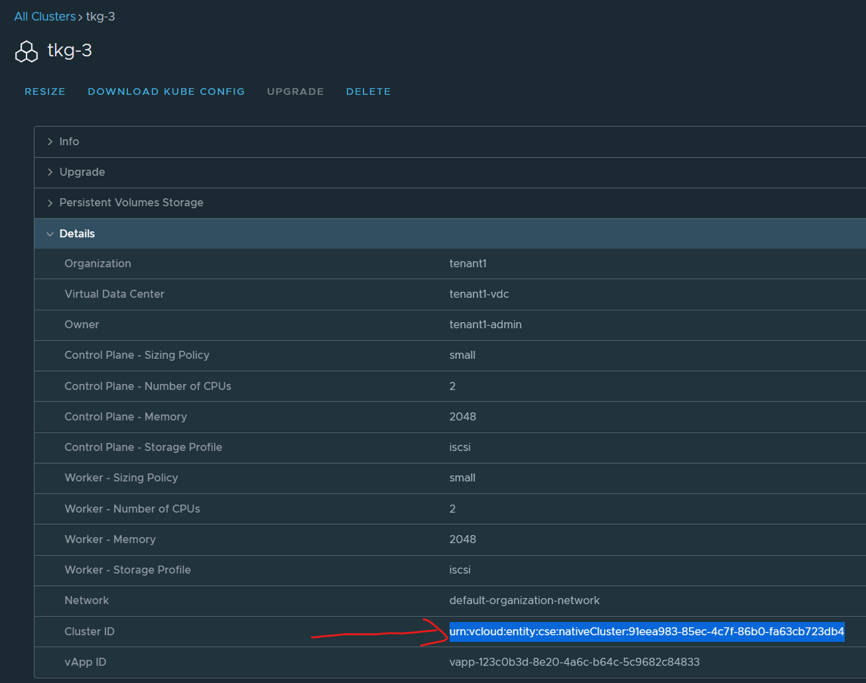Go back to All Clusters breadcrumb

[45, 17]
